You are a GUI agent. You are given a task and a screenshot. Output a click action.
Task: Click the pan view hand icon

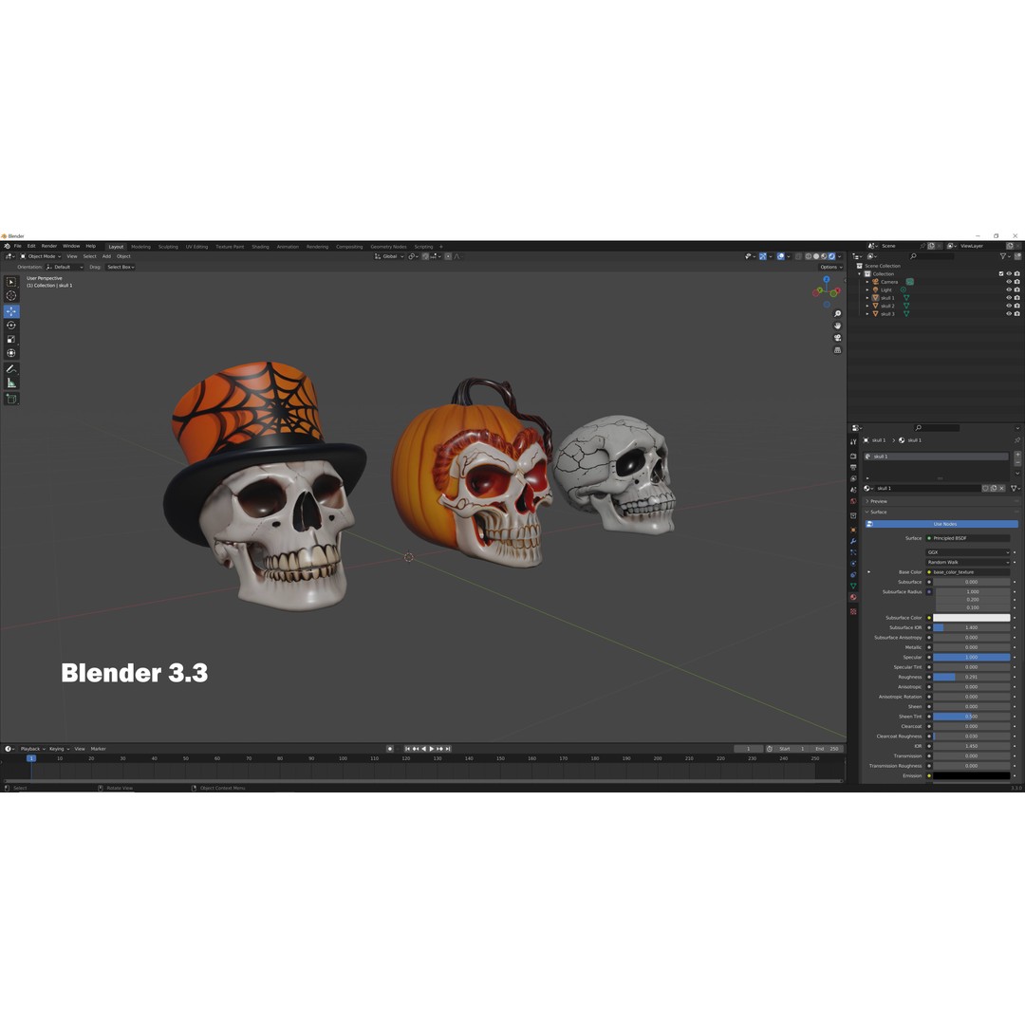pos(837,326)
